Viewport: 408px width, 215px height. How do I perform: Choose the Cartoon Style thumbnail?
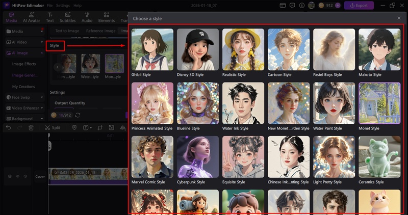coord(289,49)
